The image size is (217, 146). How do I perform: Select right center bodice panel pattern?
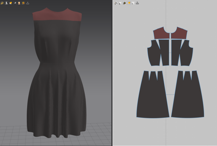point(176,52)
